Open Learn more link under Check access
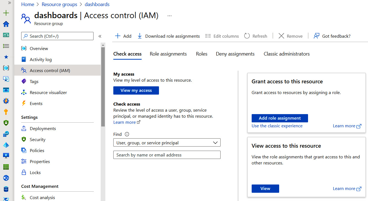This screenshot has height=201, width=368. 127,122
